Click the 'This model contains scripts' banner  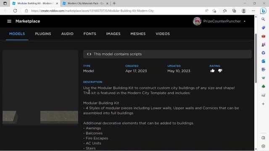[x=167, y=54]
